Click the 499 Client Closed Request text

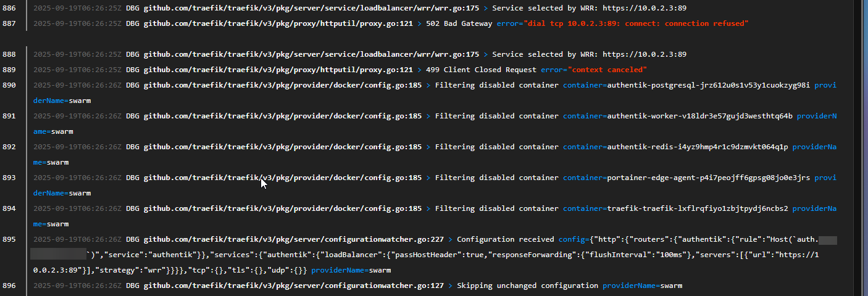481,70
